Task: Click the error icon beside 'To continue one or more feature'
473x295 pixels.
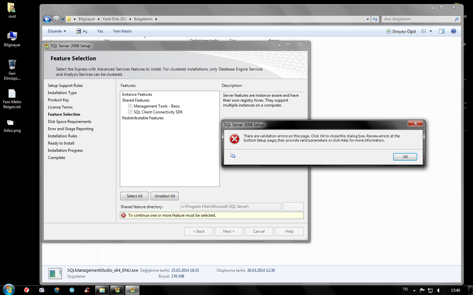Action: (124, 215)
